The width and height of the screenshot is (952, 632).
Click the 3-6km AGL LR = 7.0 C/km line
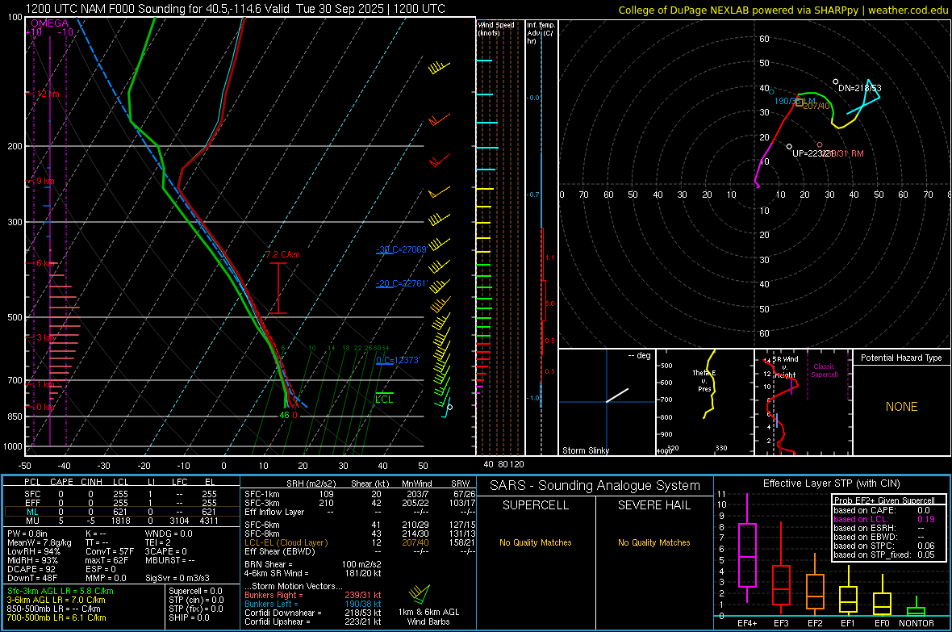(56, 600)
